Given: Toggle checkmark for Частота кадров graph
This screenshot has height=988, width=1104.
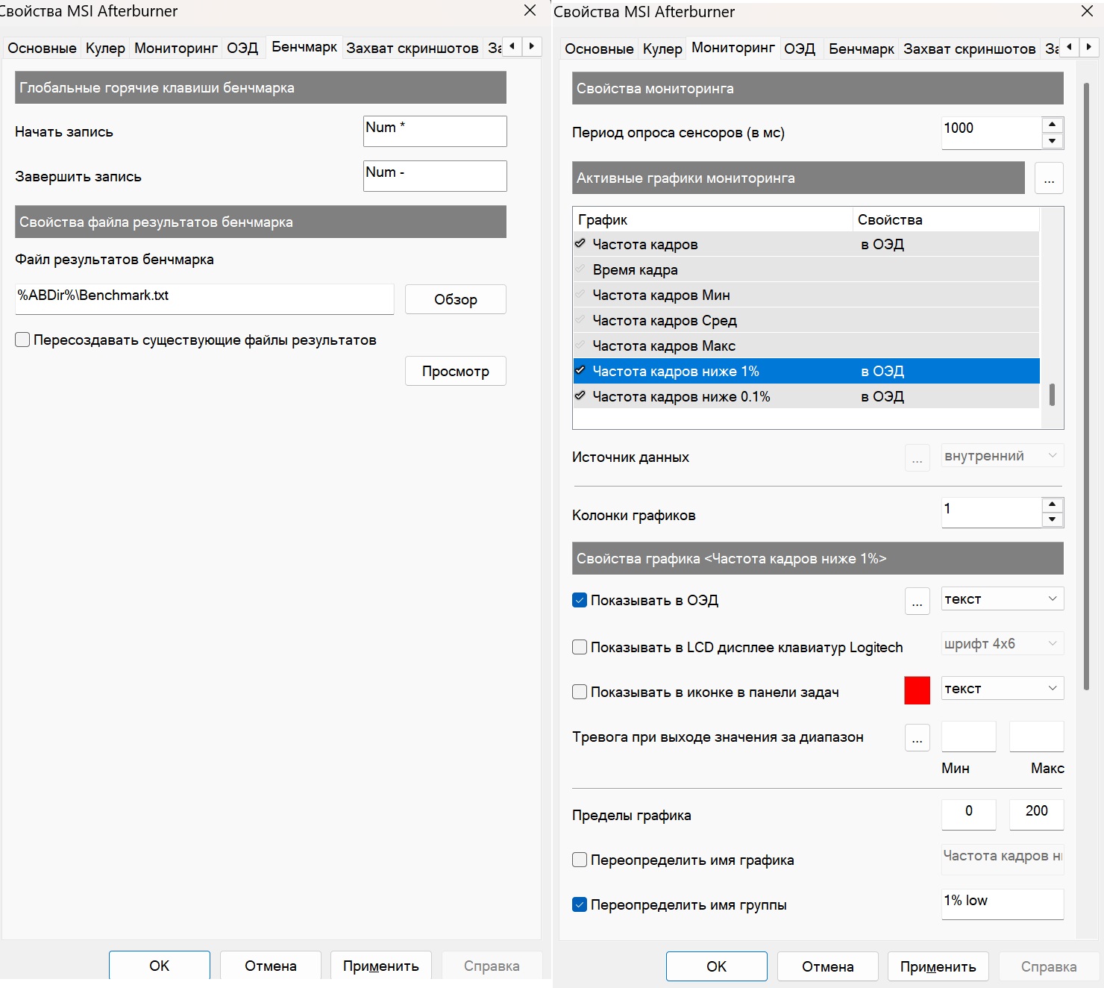Looking at the screenshot, I should point(580,244).
